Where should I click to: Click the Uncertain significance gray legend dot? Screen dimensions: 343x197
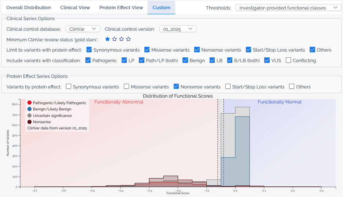tap(29, 115)
